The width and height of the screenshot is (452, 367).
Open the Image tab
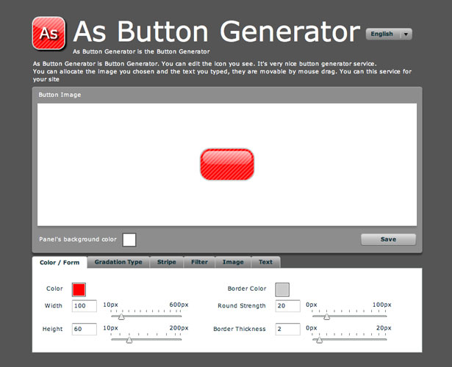(233, 262)
